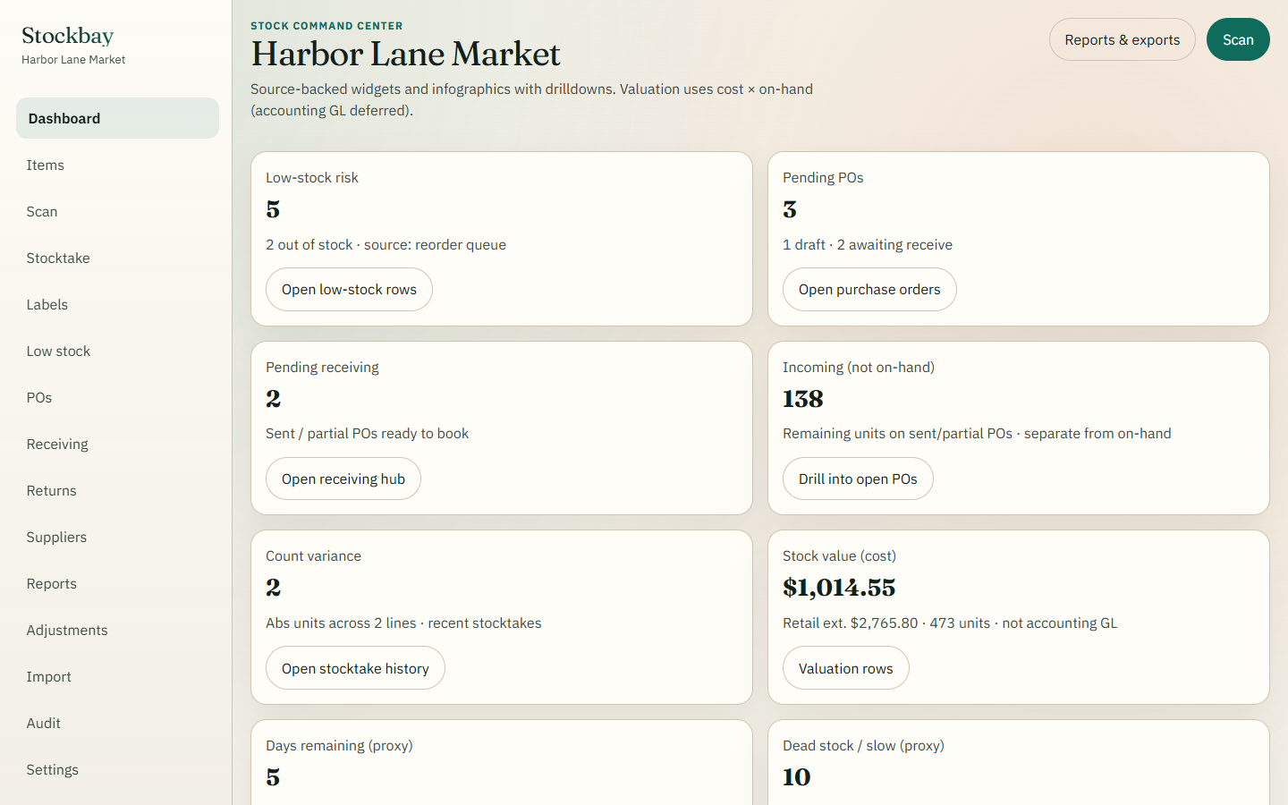Viewport: 1288px width, 805px height.
Task: Open the Scan page from sidebar
Action: coord(117,211)
